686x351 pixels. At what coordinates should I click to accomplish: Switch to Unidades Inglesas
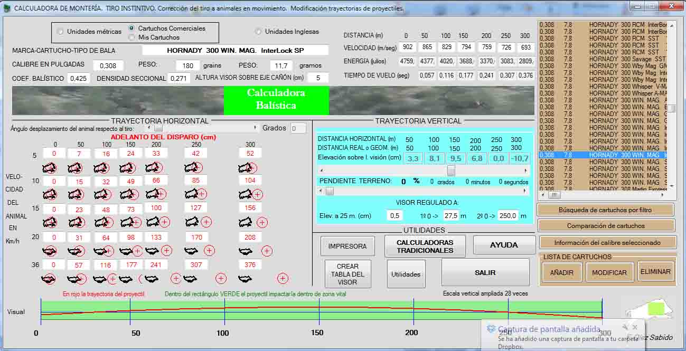[x=258, y=31]
